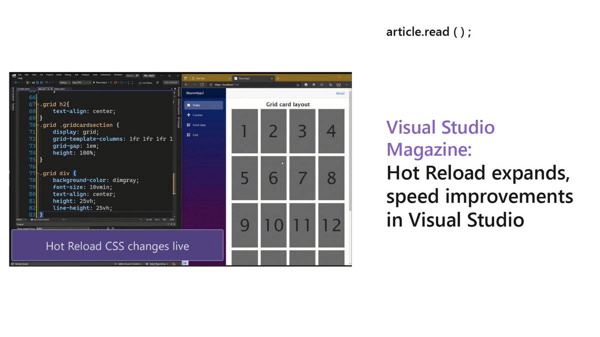Switch to the Counter.razor editor tab

(x=23, y=89)
